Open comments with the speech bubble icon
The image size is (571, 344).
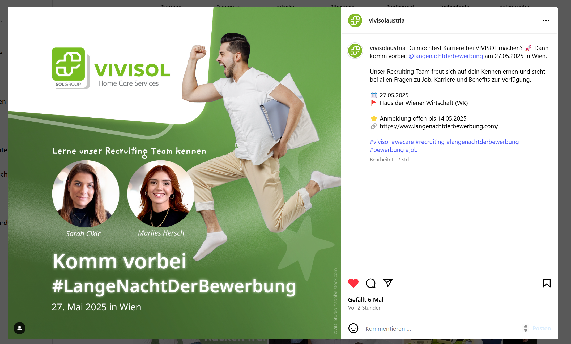tap(370, 283)
